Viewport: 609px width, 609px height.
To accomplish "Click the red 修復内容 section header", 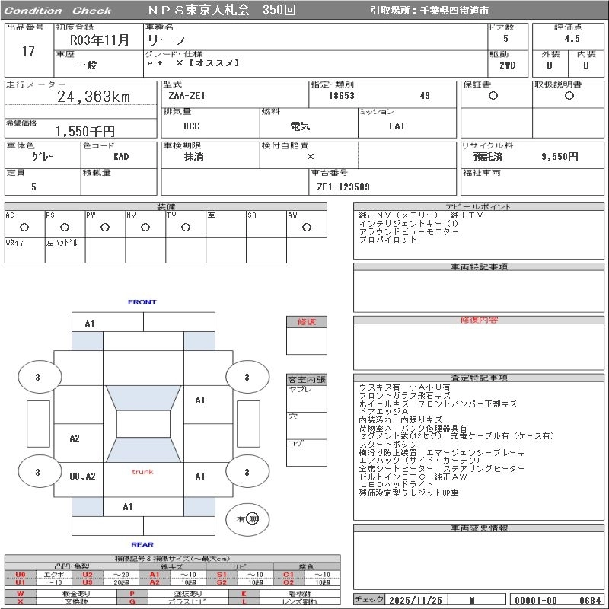I will click(479, 320).
